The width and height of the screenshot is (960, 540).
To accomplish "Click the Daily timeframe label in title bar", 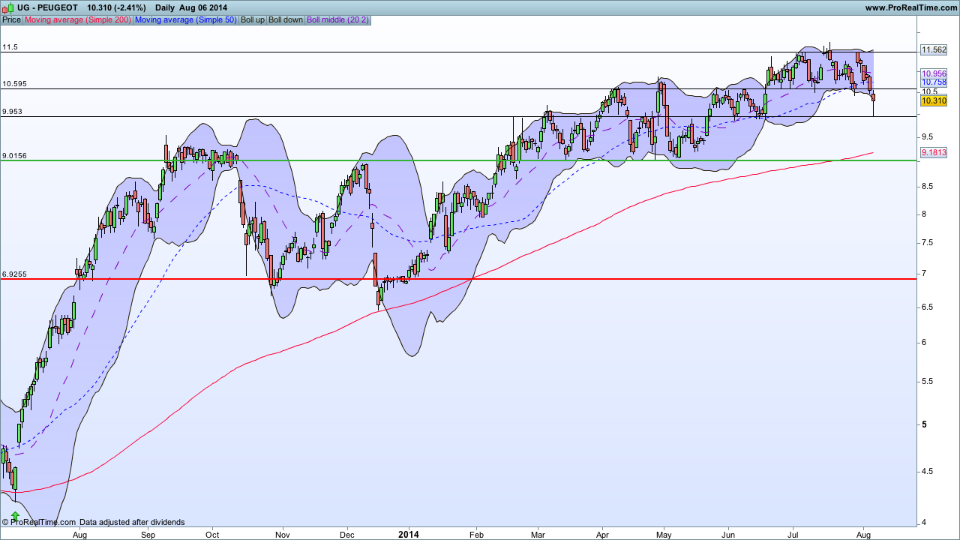I will coord(165,7).
